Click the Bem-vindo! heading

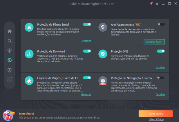click(26, 114)
